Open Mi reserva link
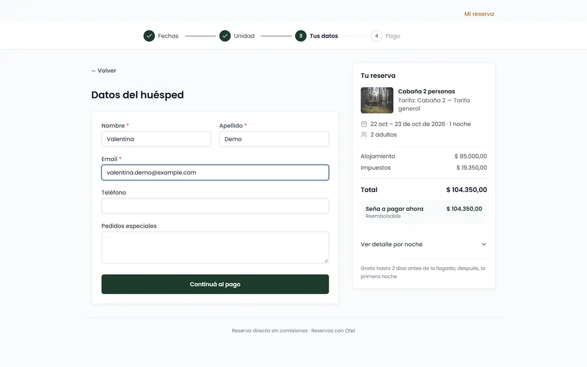 click(x=479, y=14)
